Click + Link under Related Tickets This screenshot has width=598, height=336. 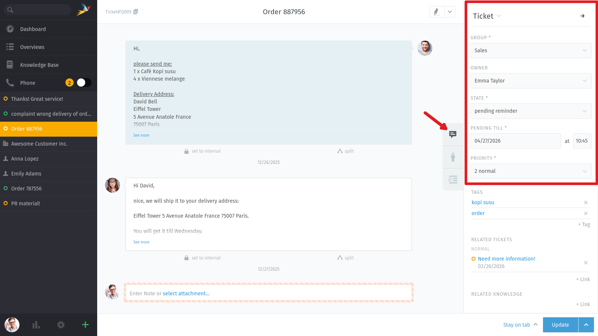[x=583, y=279]
